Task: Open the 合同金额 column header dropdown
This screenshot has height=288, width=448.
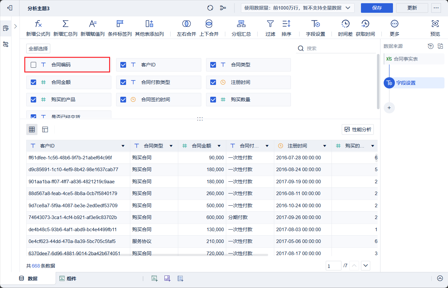Action: tap(219, 146)
